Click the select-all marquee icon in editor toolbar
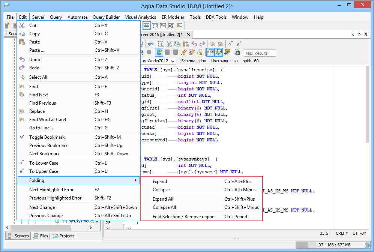Viewport: 374px width, 252px height. click(161, 44)
